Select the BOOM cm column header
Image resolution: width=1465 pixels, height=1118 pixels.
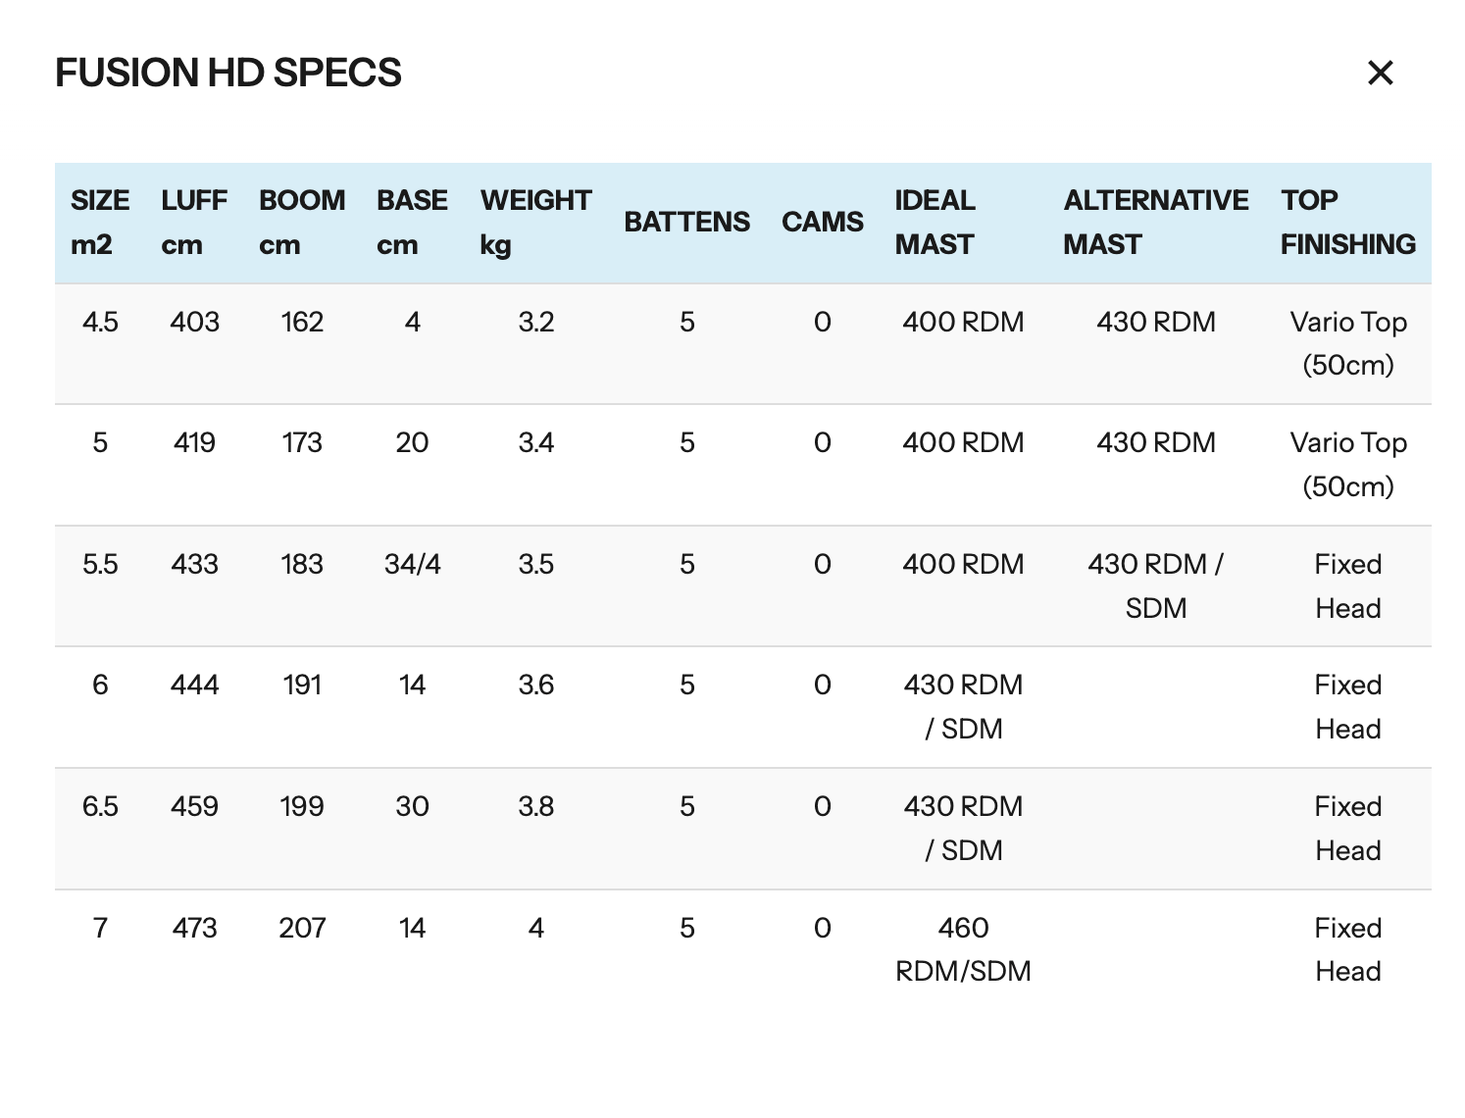coord(302,223)
